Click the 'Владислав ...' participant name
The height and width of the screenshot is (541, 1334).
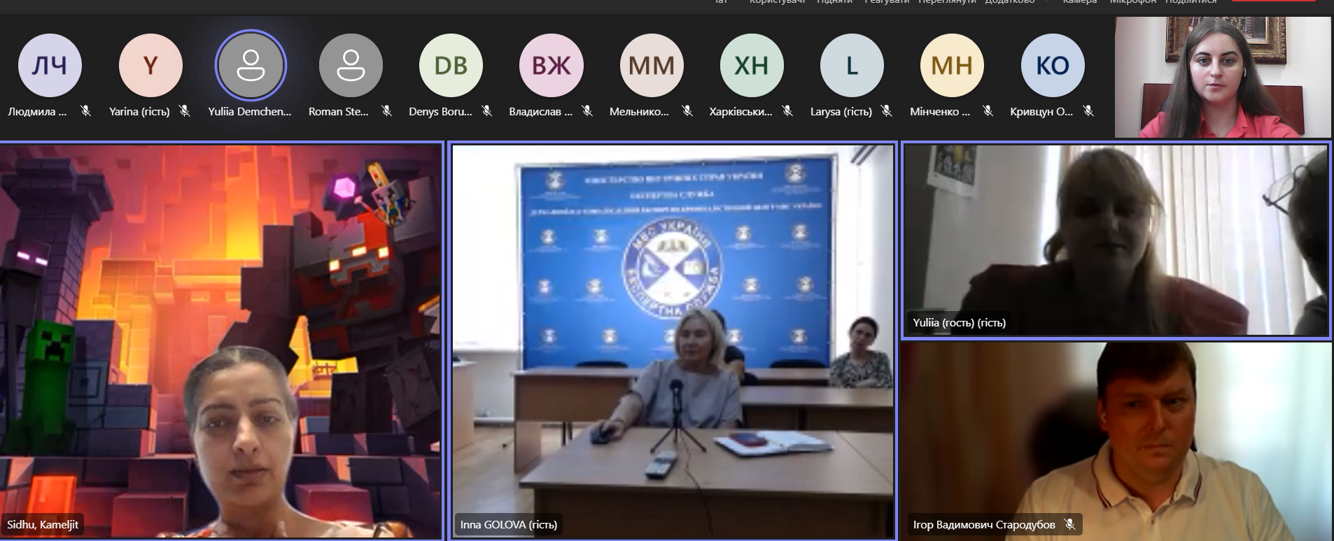540,111
